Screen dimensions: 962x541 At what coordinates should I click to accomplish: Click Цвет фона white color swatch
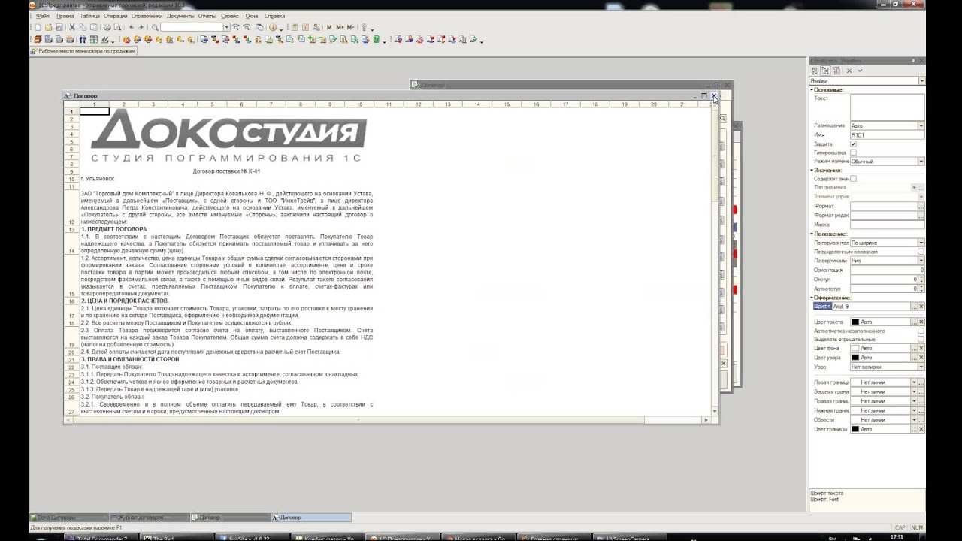click(x=855, y=348)
